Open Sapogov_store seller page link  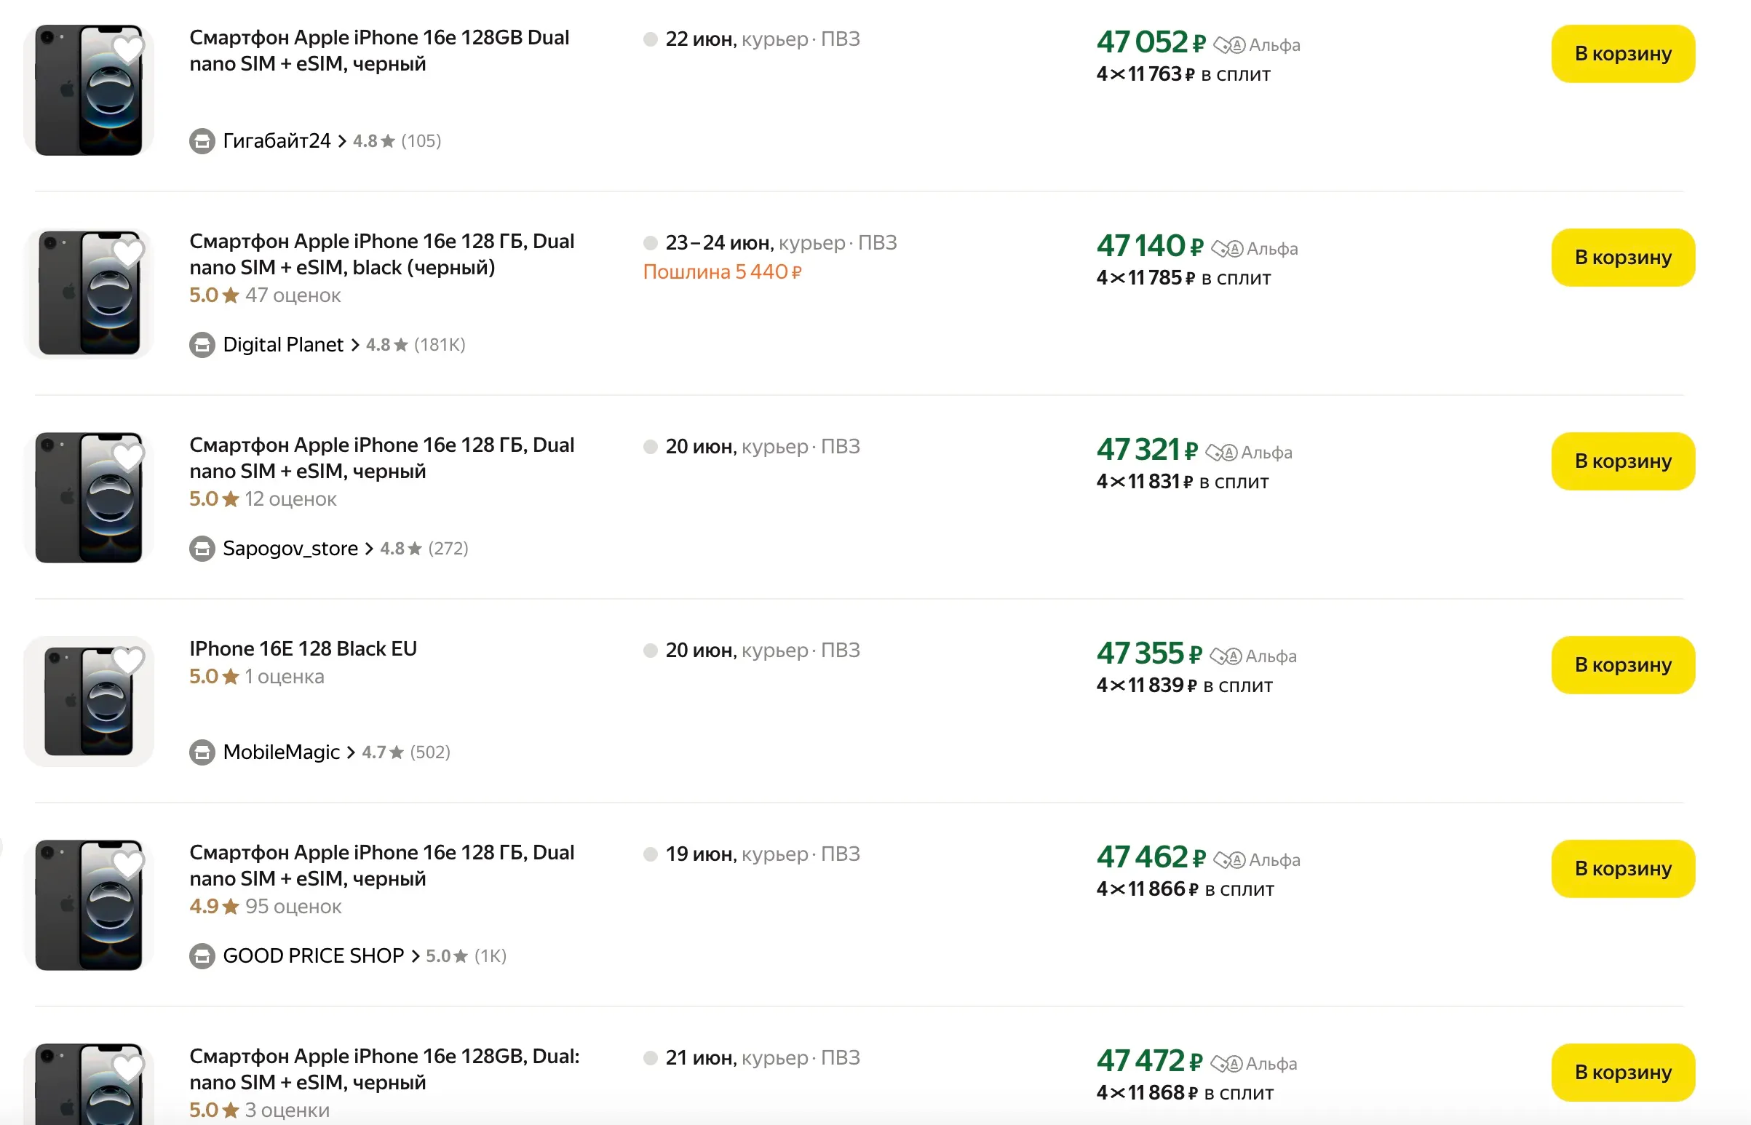pos(290,549)
